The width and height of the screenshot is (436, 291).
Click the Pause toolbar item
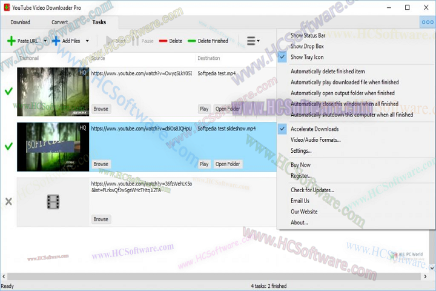[143, 41]
